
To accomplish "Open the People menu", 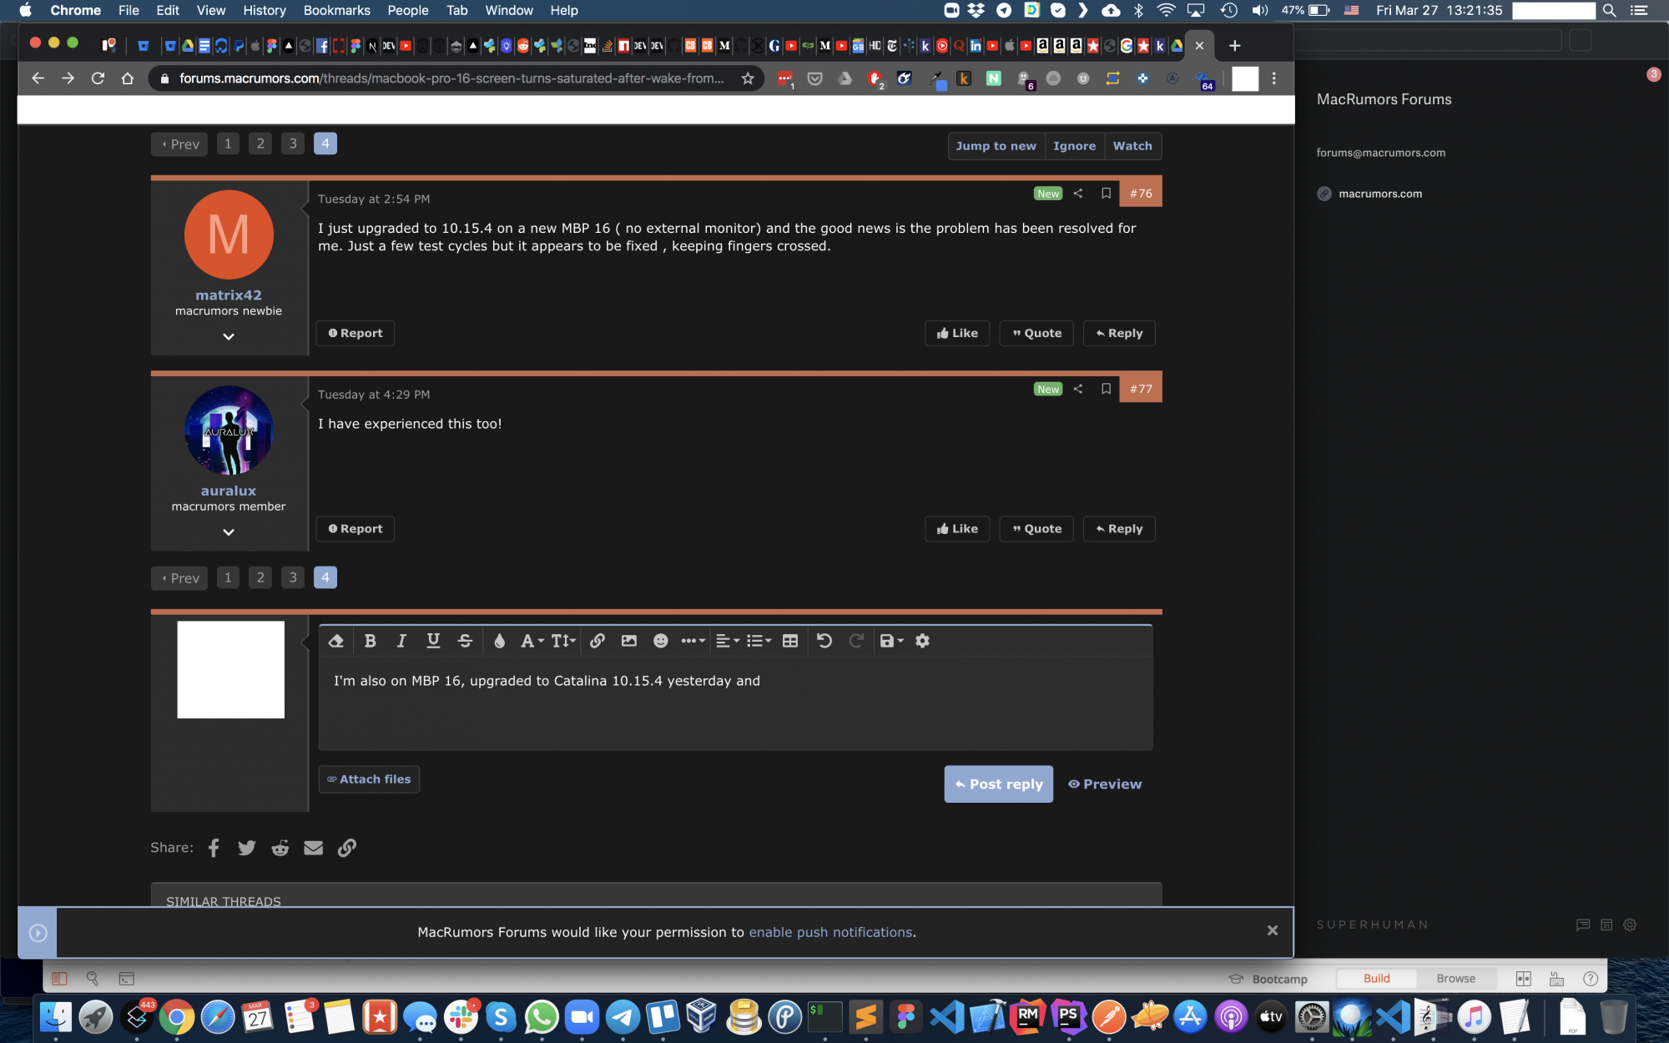I will pos(408,10).
